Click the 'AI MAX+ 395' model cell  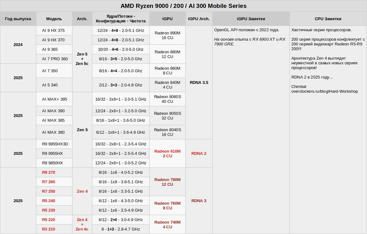tap(54, 99)
